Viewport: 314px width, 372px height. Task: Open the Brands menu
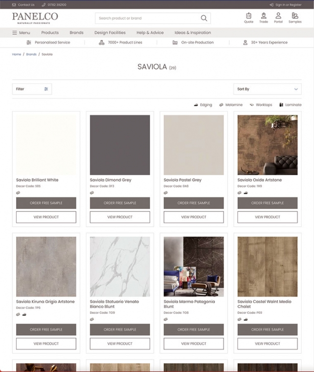click(76, 33)
